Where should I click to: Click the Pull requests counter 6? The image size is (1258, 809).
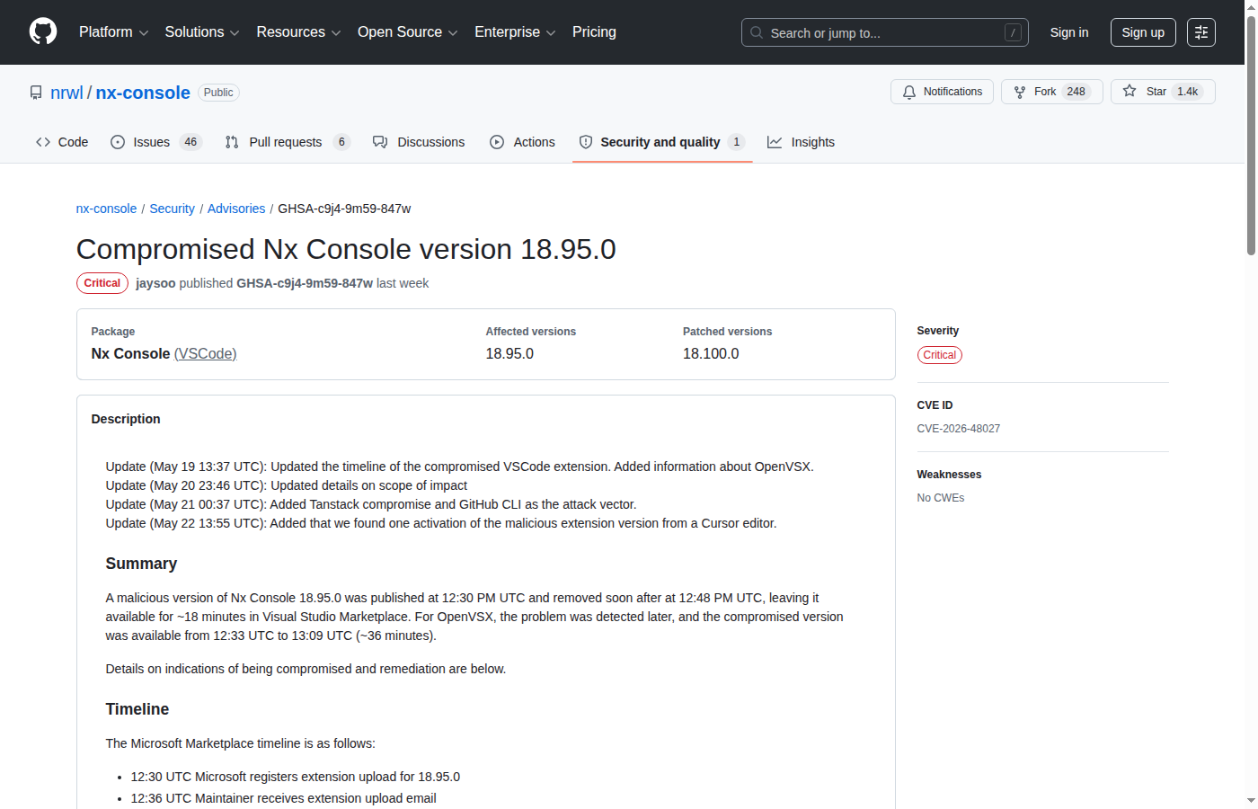coord(341,142)
